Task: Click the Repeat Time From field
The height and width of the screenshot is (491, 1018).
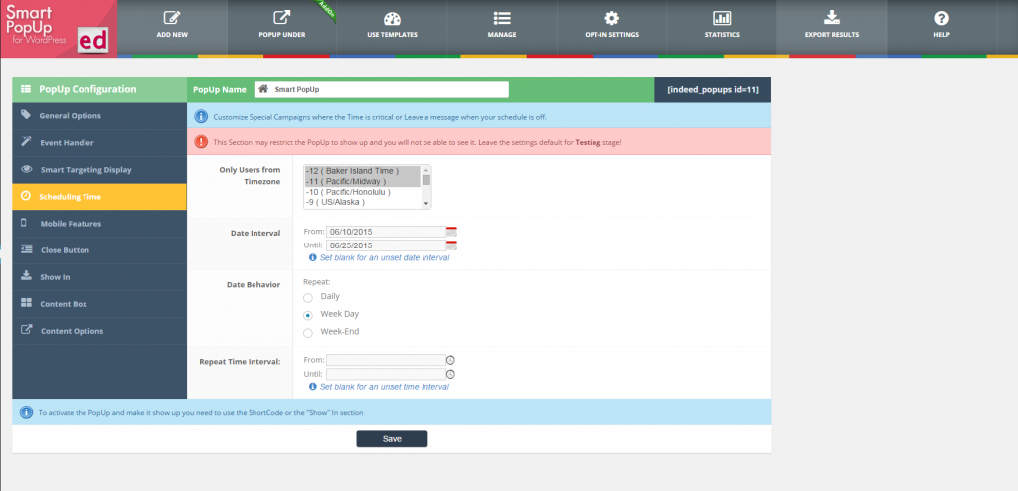Action: click(387, 360)
